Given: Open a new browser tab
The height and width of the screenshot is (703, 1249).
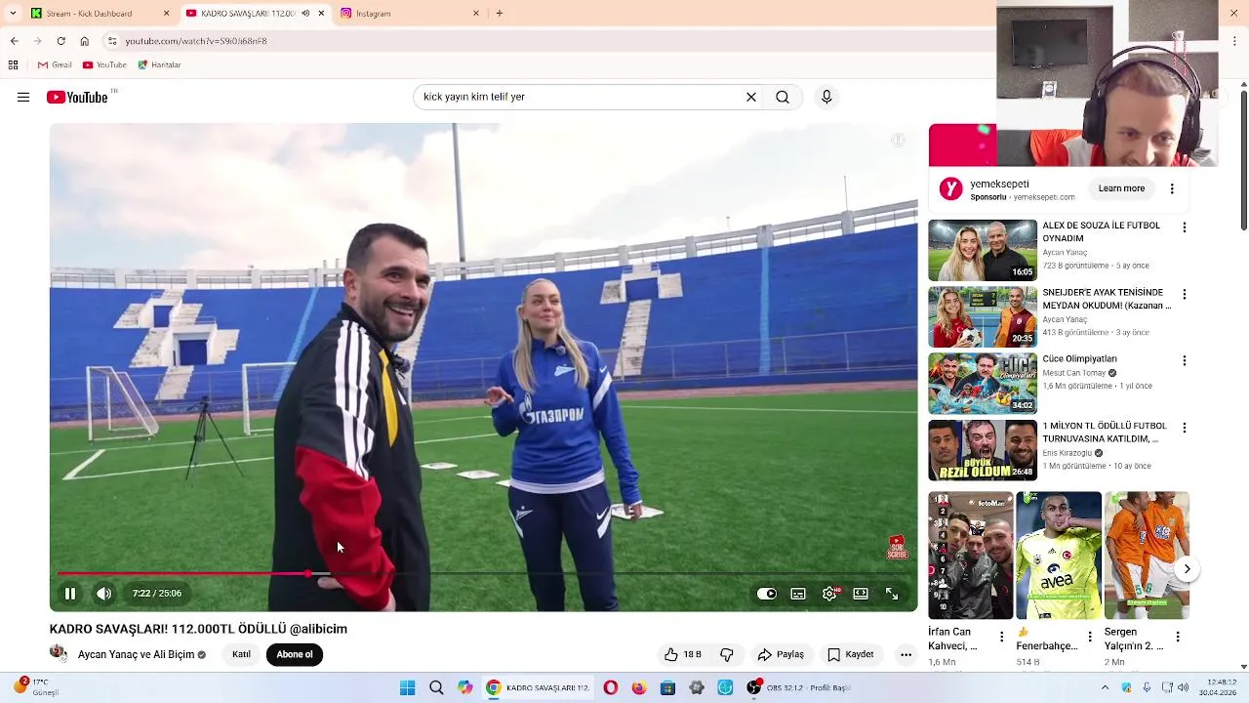Looking at the screenshot, I should coord(500,14).
